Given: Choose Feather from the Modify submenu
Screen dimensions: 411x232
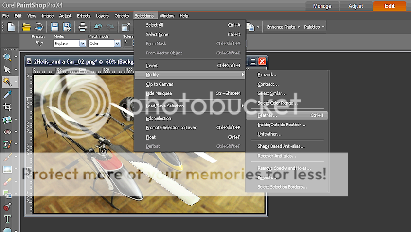Looking at the screenshot, I should [268, 115].
